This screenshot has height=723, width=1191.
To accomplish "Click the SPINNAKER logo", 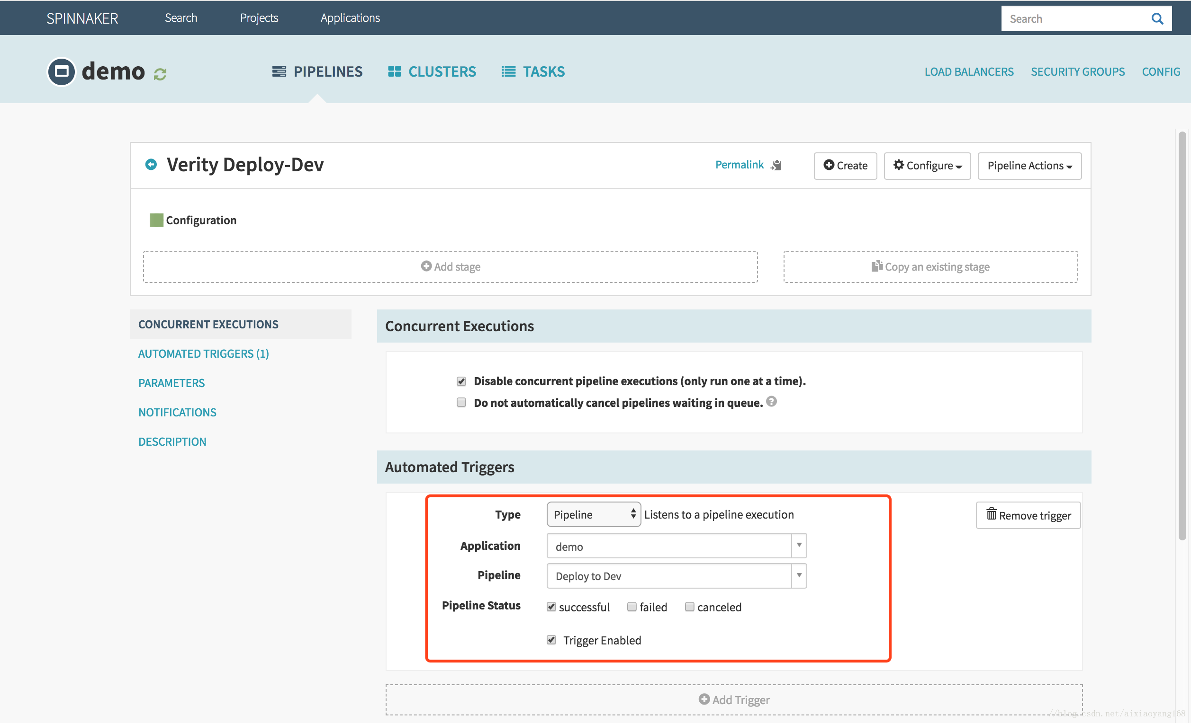I will [82, 18].
